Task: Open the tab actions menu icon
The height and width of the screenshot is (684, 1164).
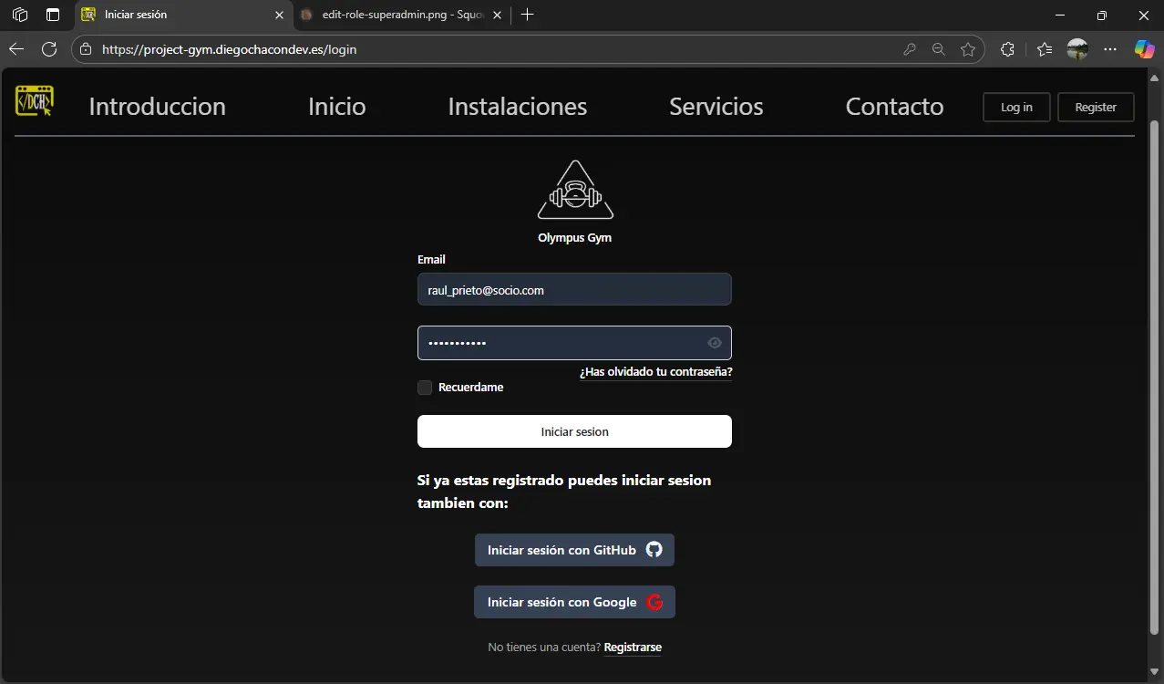Action: point(19,15)
